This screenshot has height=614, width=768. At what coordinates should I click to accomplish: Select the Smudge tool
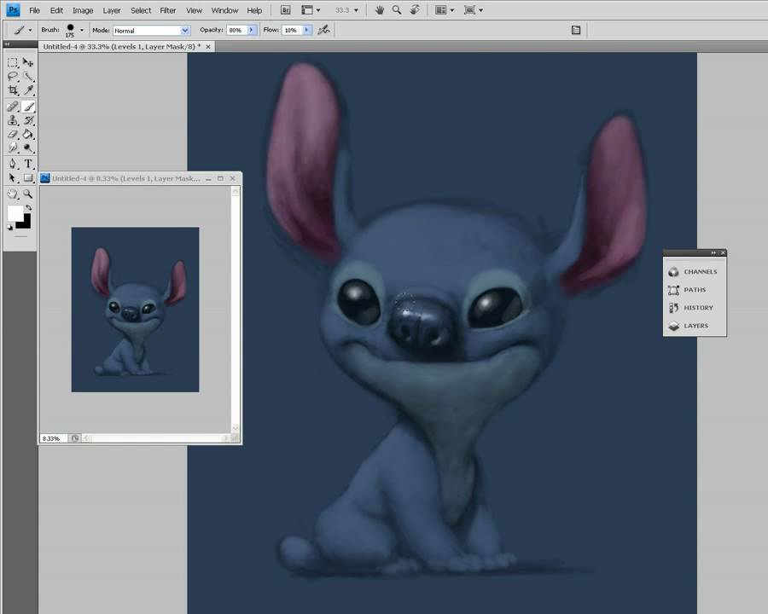[x=13, y=148]
